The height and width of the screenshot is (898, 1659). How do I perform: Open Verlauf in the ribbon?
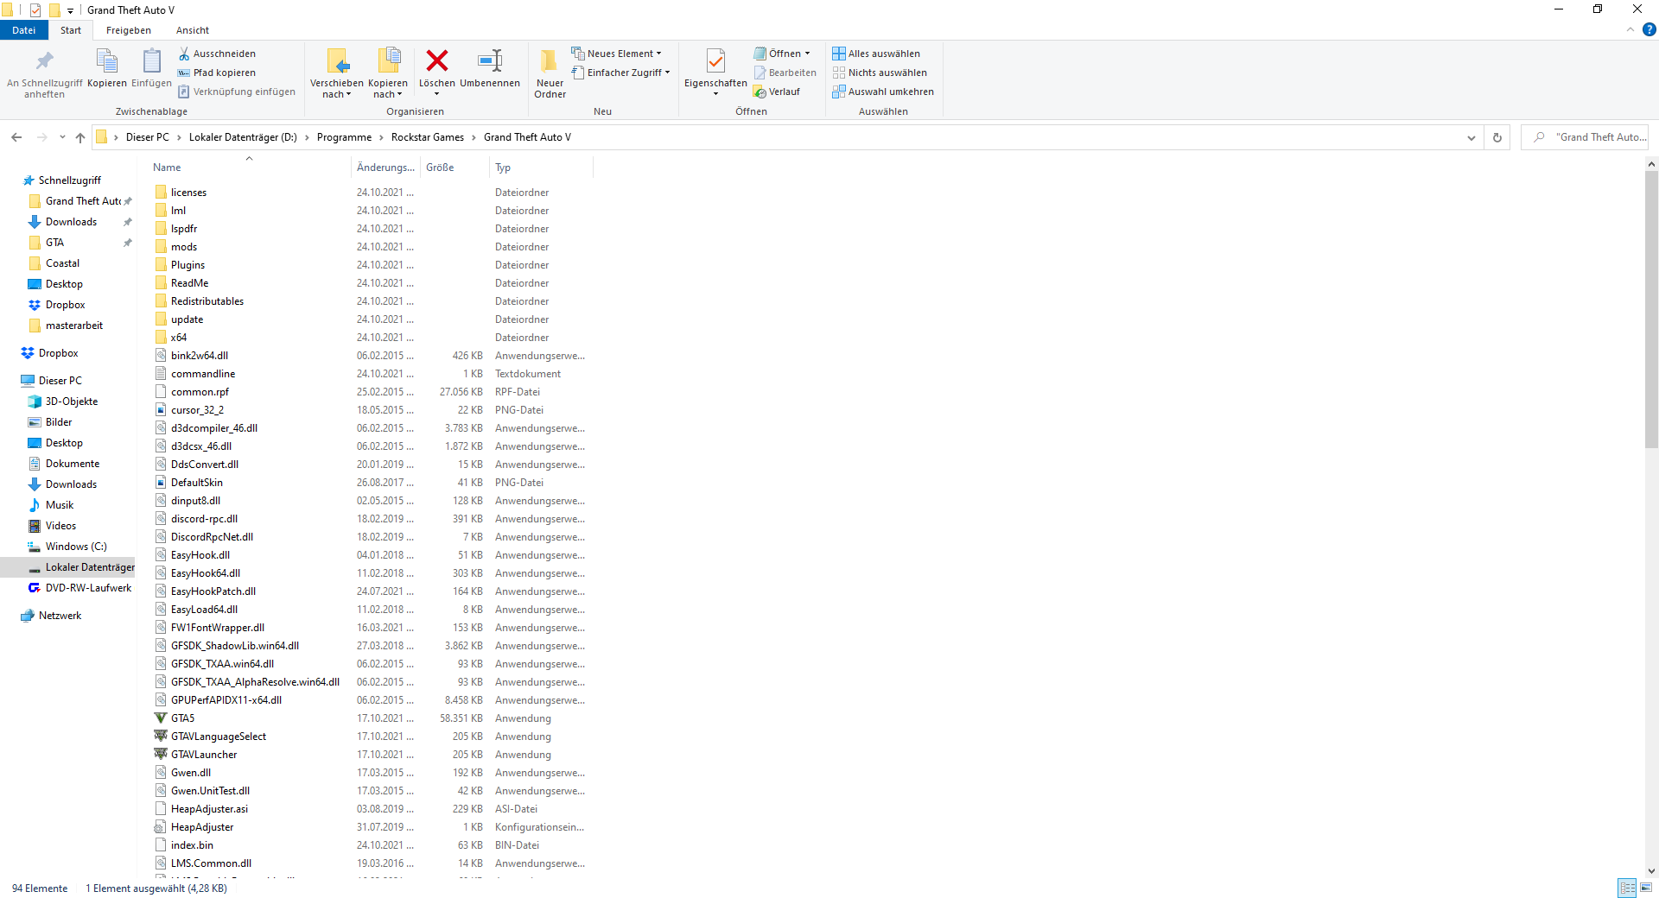click(777, 92)
